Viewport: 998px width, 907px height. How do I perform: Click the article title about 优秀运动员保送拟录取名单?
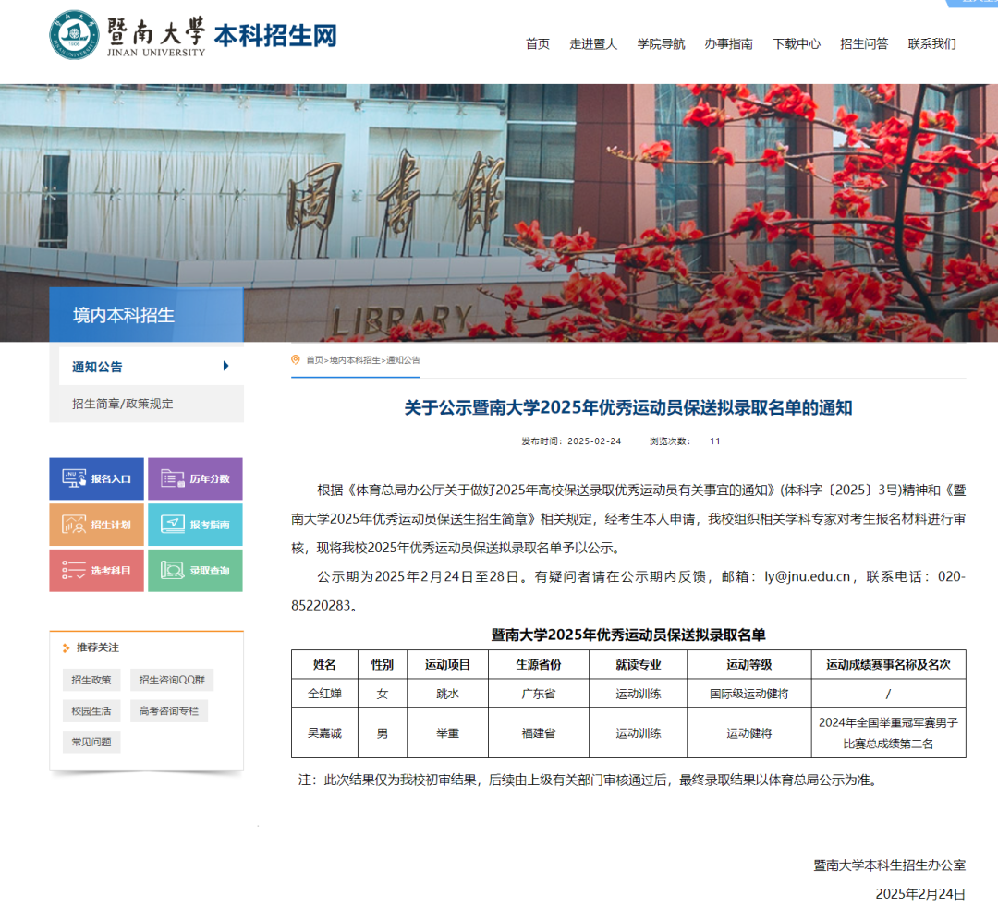(x=628, y=407)
